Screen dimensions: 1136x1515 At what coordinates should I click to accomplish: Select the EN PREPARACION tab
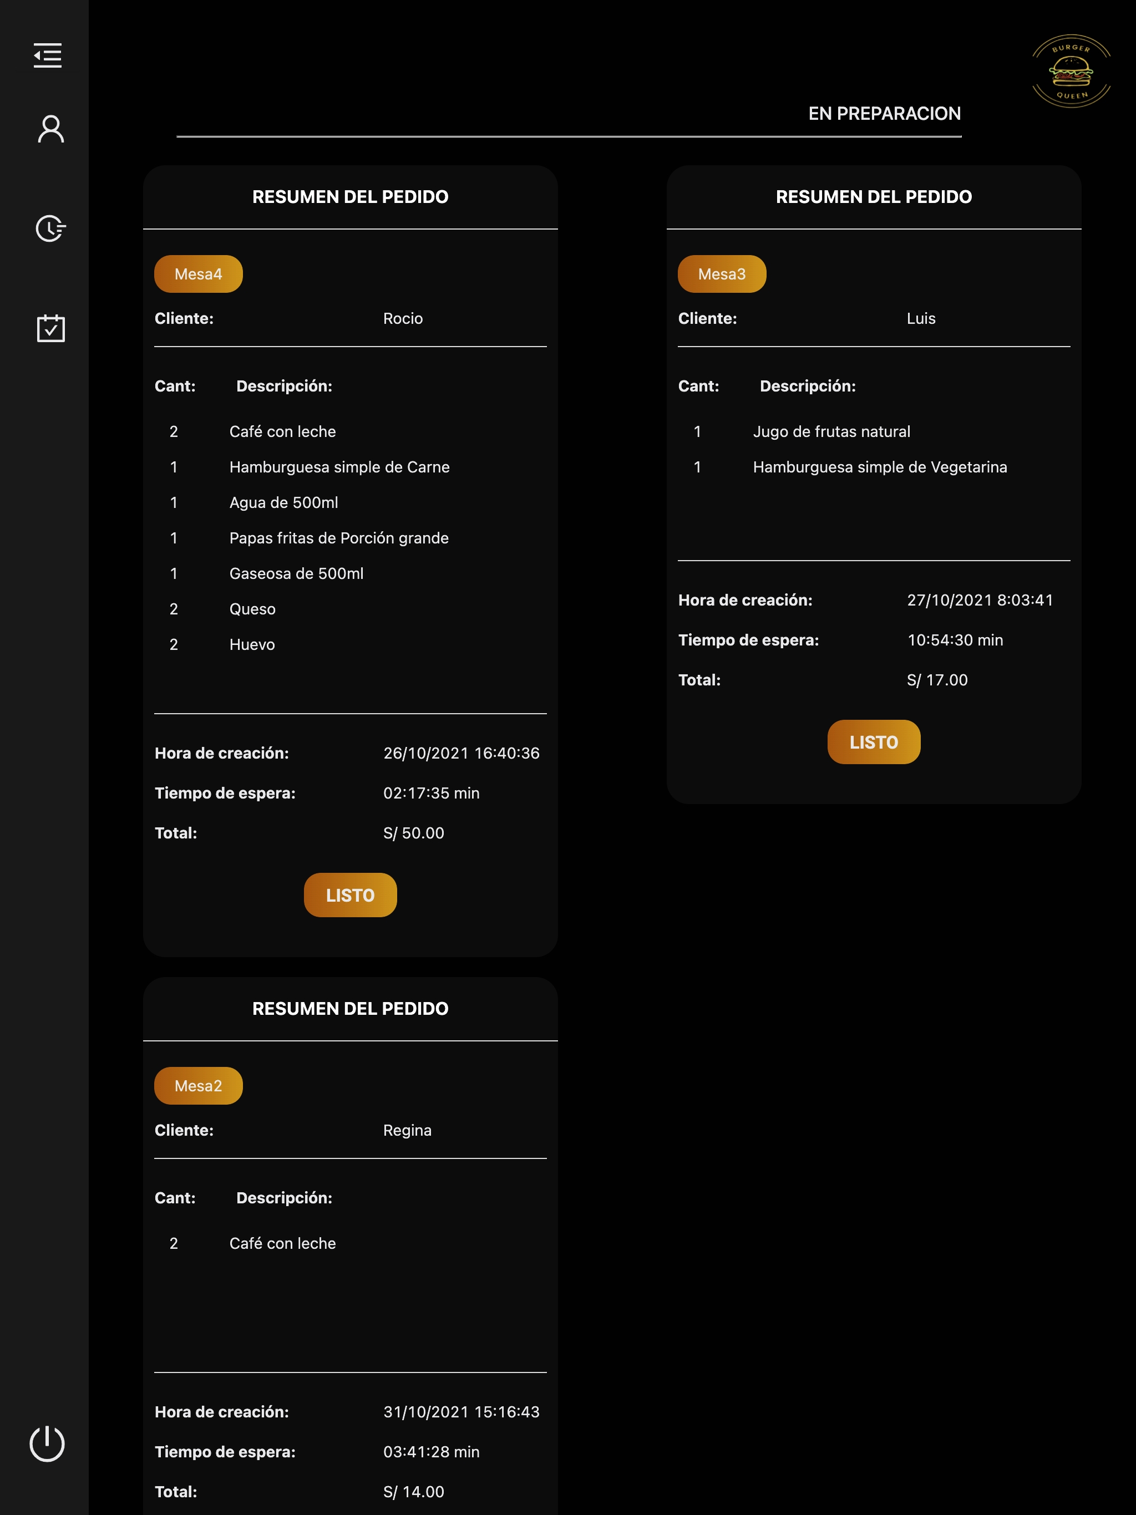tap(884, 114)
